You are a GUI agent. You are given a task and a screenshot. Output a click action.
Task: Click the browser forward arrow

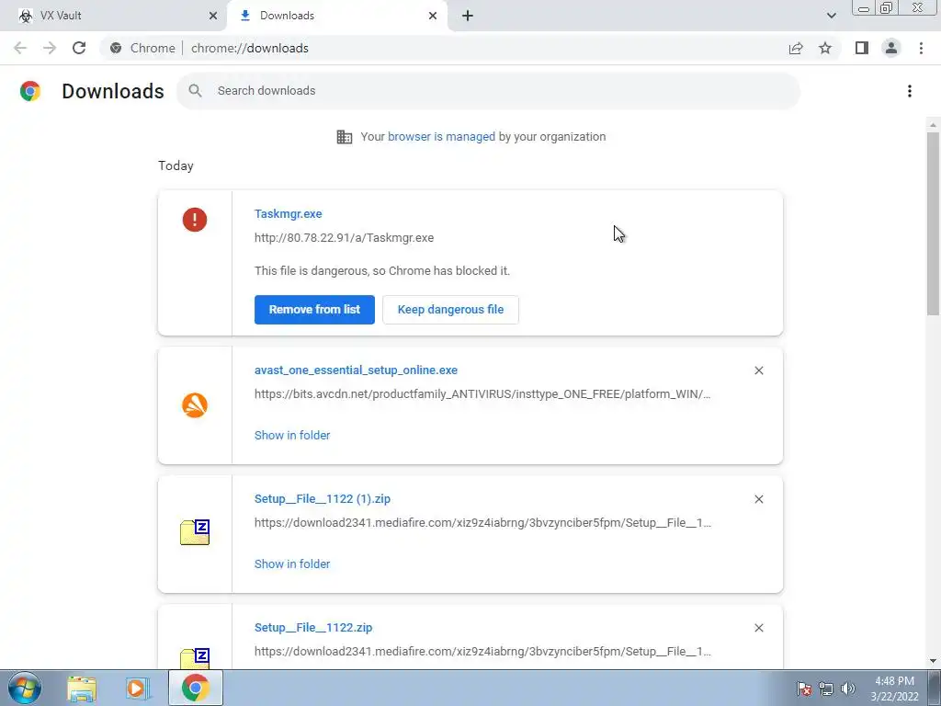[x=50, y=48]
